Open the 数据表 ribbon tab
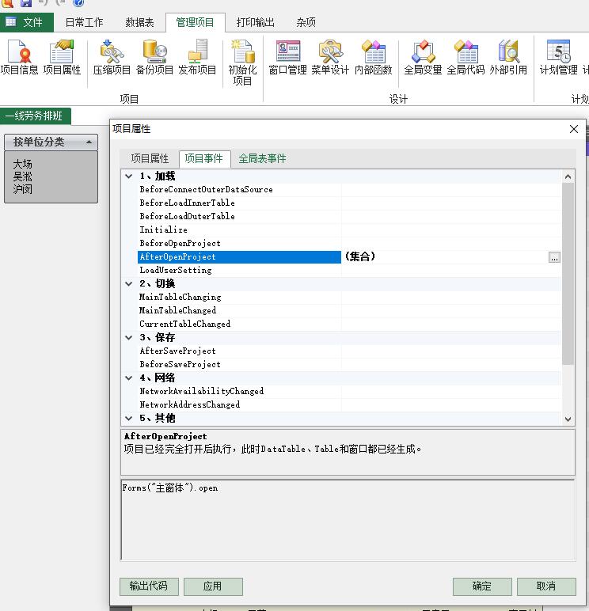589x611 pixels. click(x=139, y=22)
